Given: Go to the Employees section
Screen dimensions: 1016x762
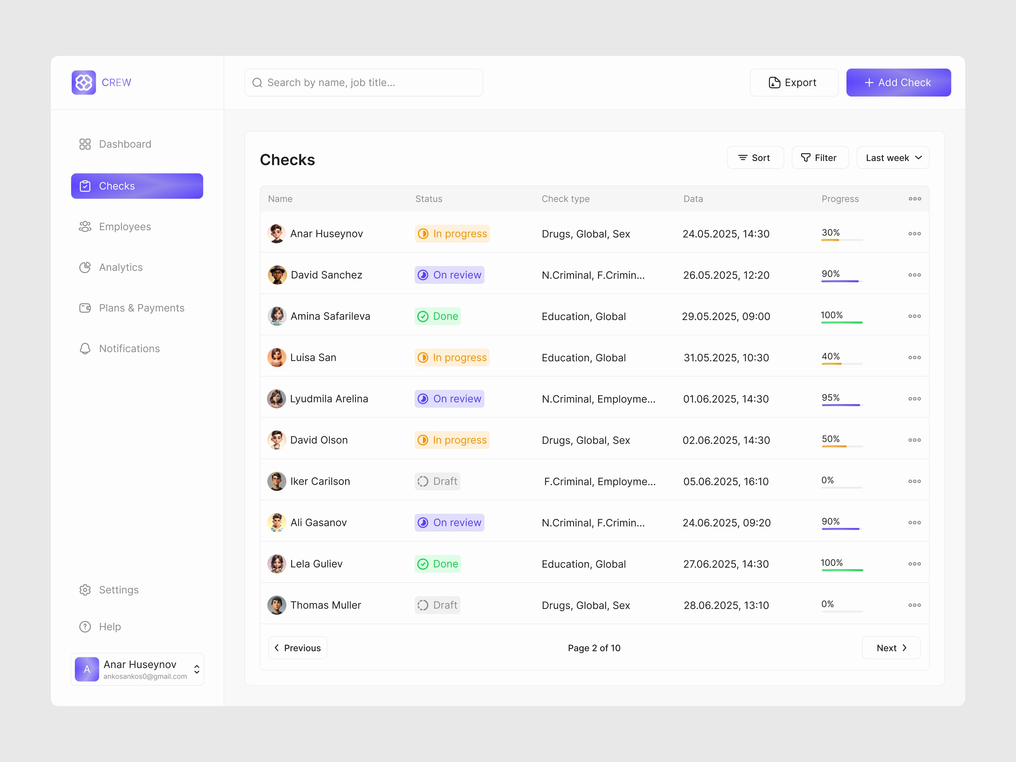Looking at the screenshot, I should point(124,227).
